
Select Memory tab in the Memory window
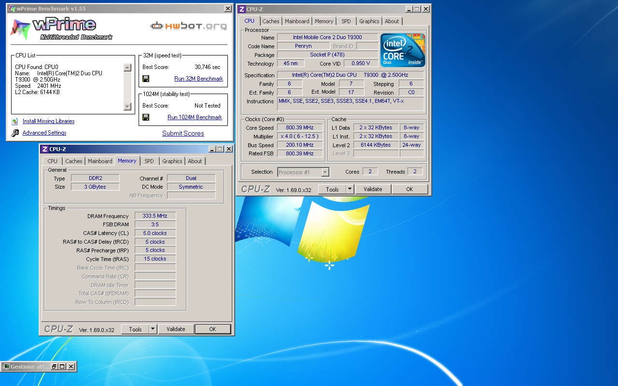click(x=127, y=161)
